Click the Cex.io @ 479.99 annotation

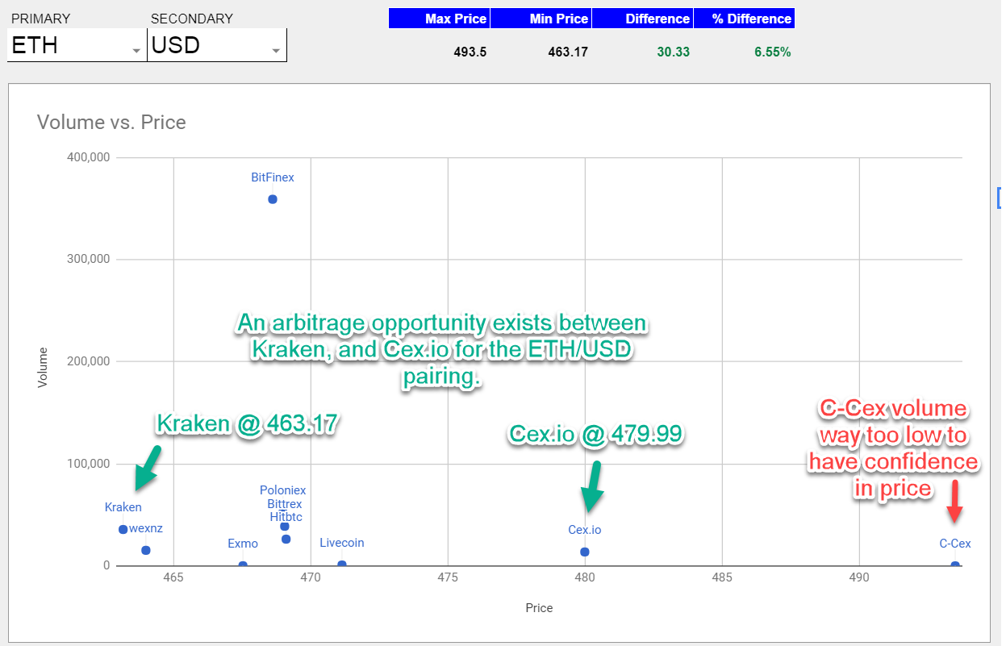click(x=595, y=434)
